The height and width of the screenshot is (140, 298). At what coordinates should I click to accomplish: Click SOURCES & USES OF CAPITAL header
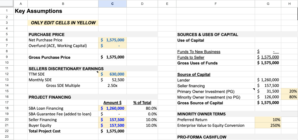[x=207, y=35]
